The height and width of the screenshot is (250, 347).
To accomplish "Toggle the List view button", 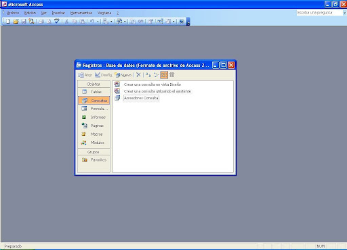I will click(164, 75).
